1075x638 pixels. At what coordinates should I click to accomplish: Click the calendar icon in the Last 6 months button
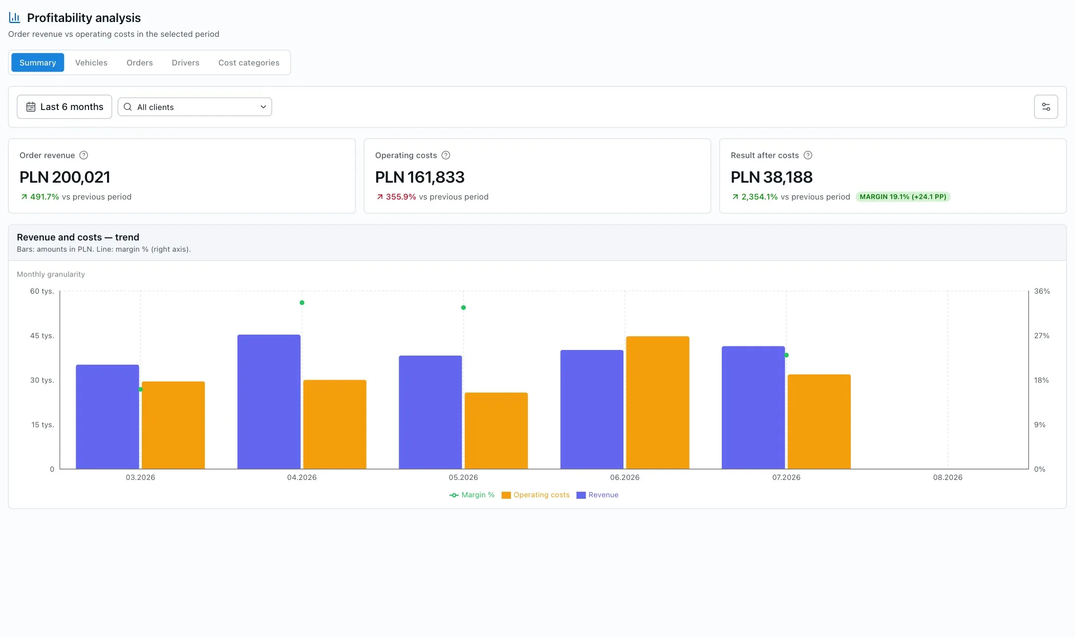[x=31, y=107]
